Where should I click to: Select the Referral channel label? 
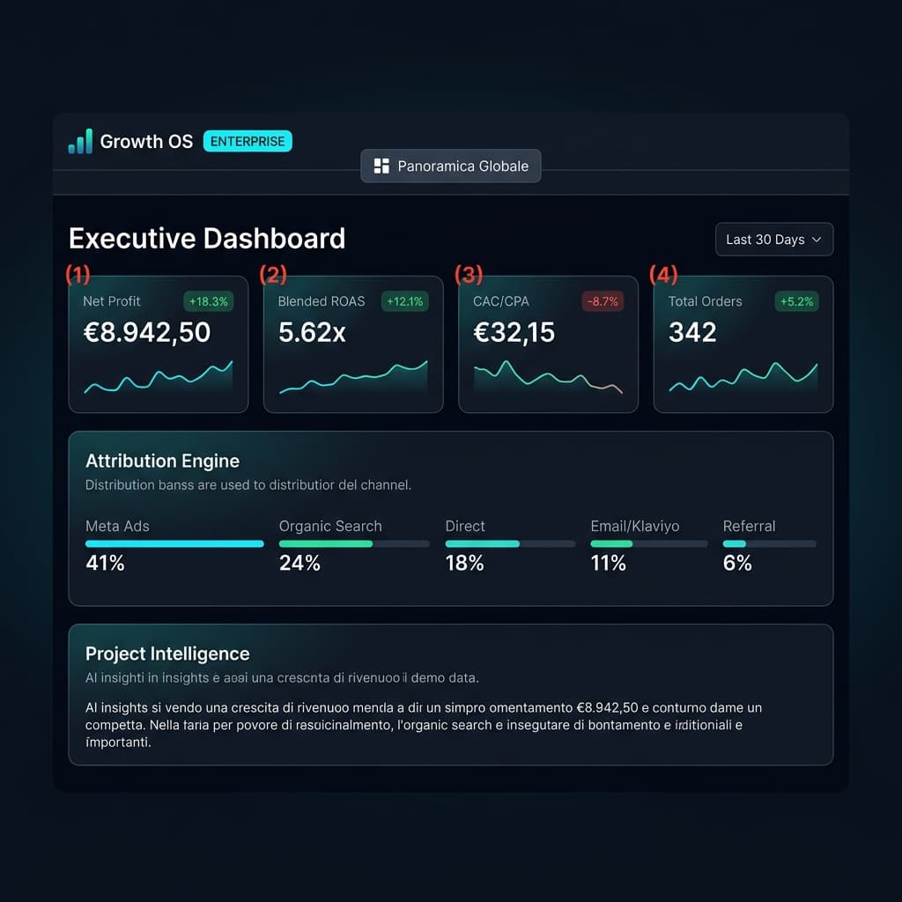pyautogui.click(x=749, y=527)
